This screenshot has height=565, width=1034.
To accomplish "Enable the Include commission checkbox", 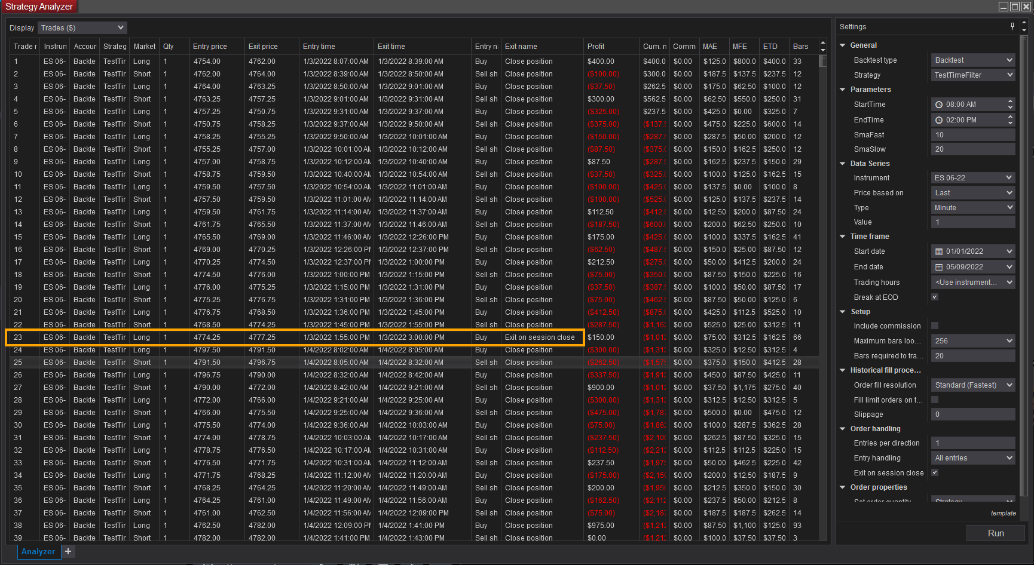I will [x=935, y=326].
